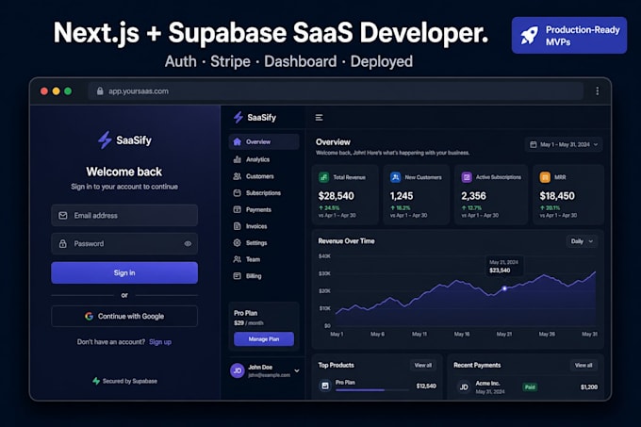Open the browser three-dot menu
Viewport: 641px width, 427px height.
pyautogui.click(x=598, y=90)
